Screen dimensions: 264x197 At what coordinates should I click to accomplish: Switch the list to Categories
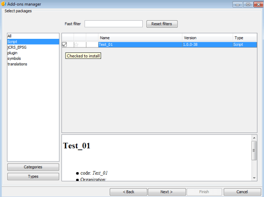pos(33,167)
